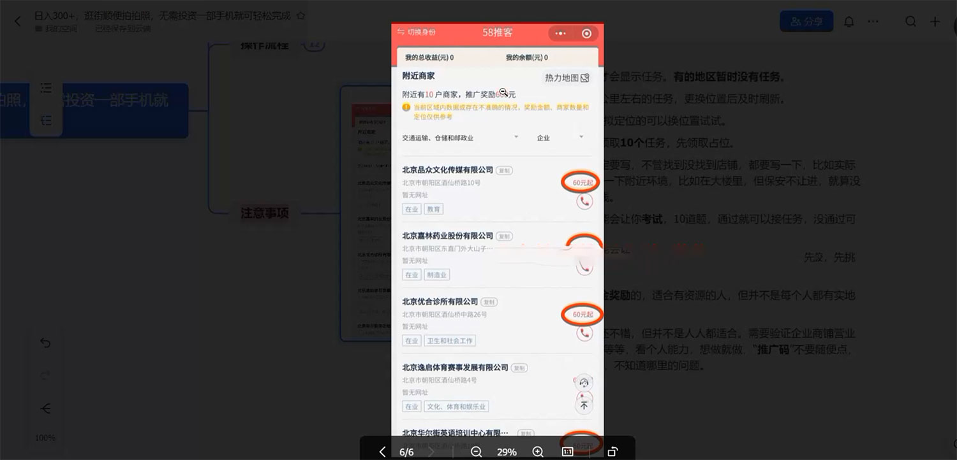The width and height of the screenshot is (957, 460).
Task: Click phone icon beside 北京优合诊所有限公司
Action: (584, 333)
